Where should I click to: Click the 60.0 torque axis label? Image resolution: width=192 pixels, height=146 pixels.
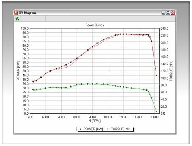[163, 92]
